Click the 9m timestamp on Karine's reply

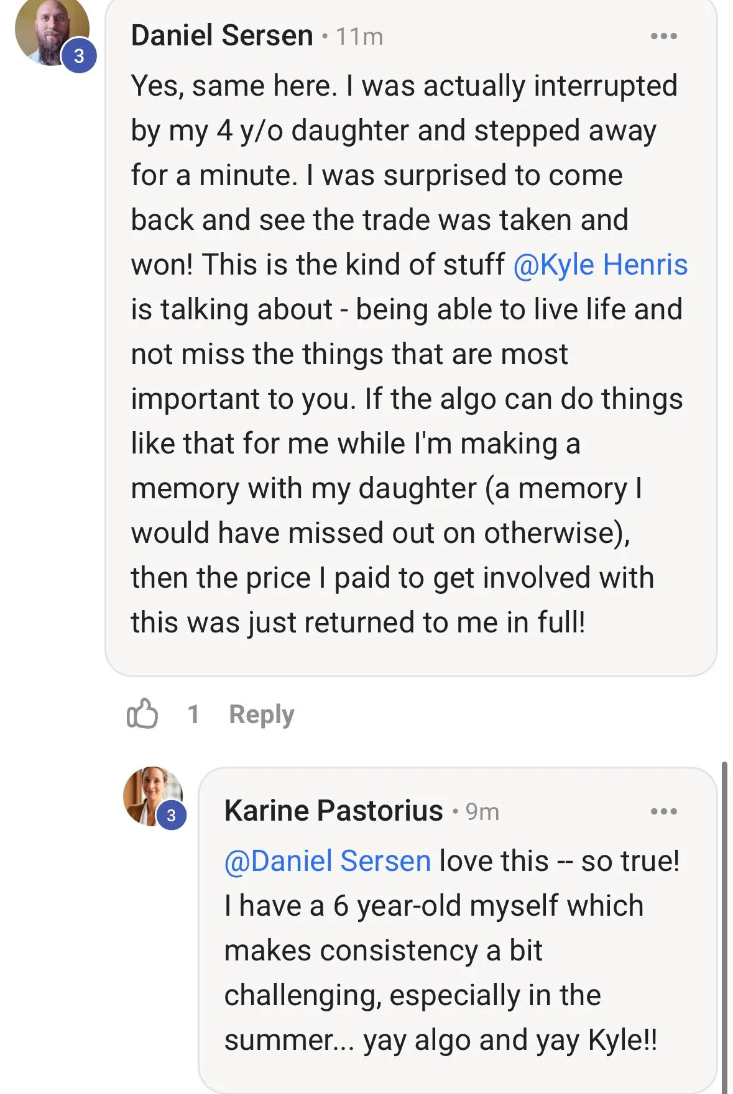(x=482, y=811)
